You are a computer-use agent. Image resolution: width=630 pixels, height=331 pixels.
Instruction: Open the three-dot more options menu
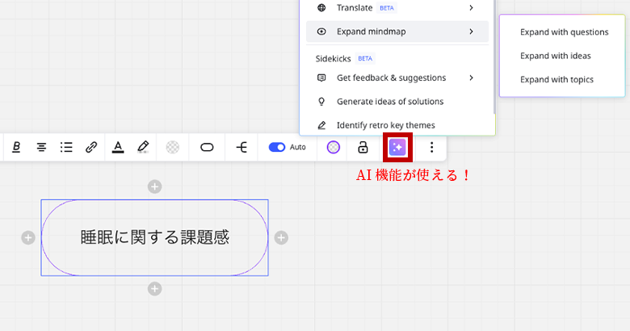coord(431,147)
